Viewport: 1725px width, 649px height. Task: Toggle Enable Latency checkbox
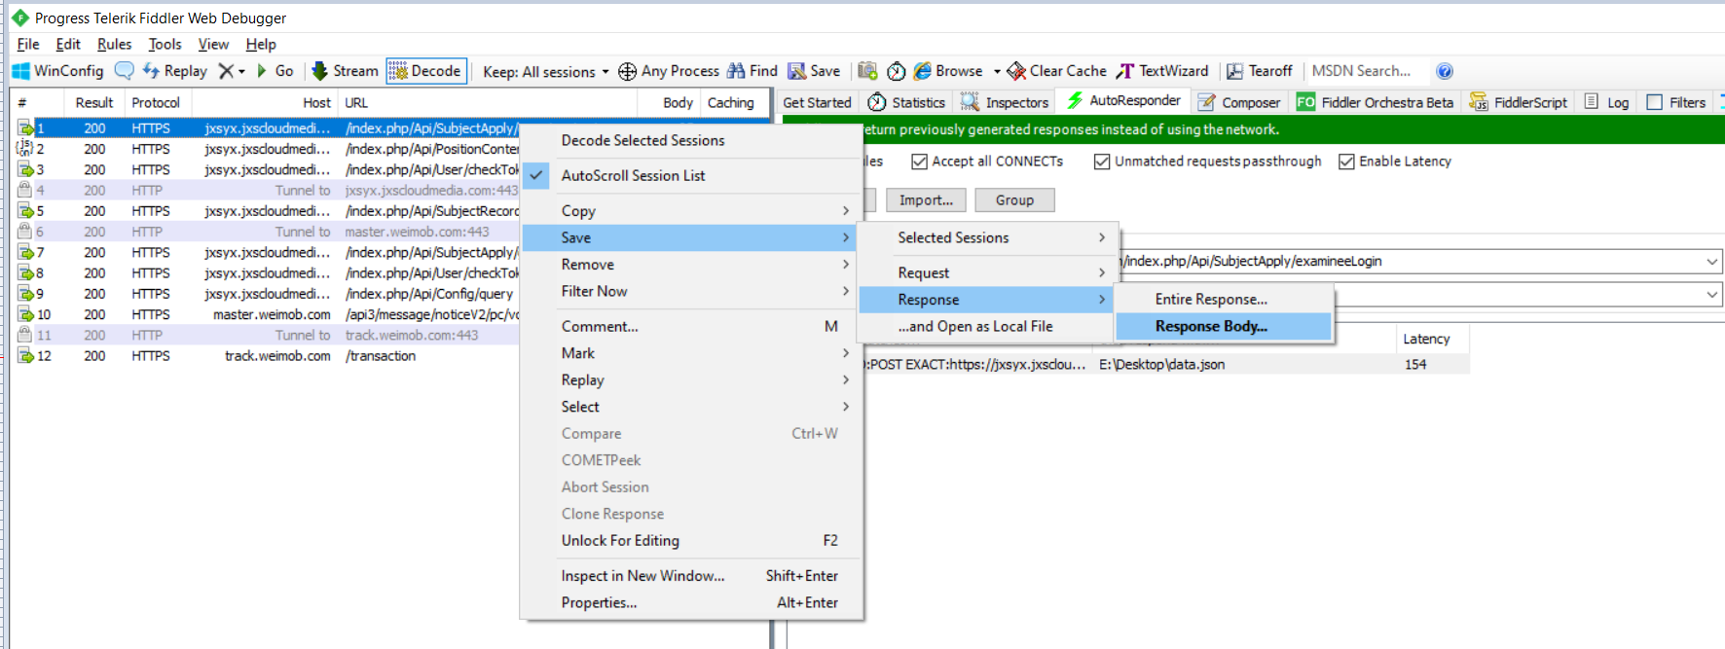click(1346, 162)
